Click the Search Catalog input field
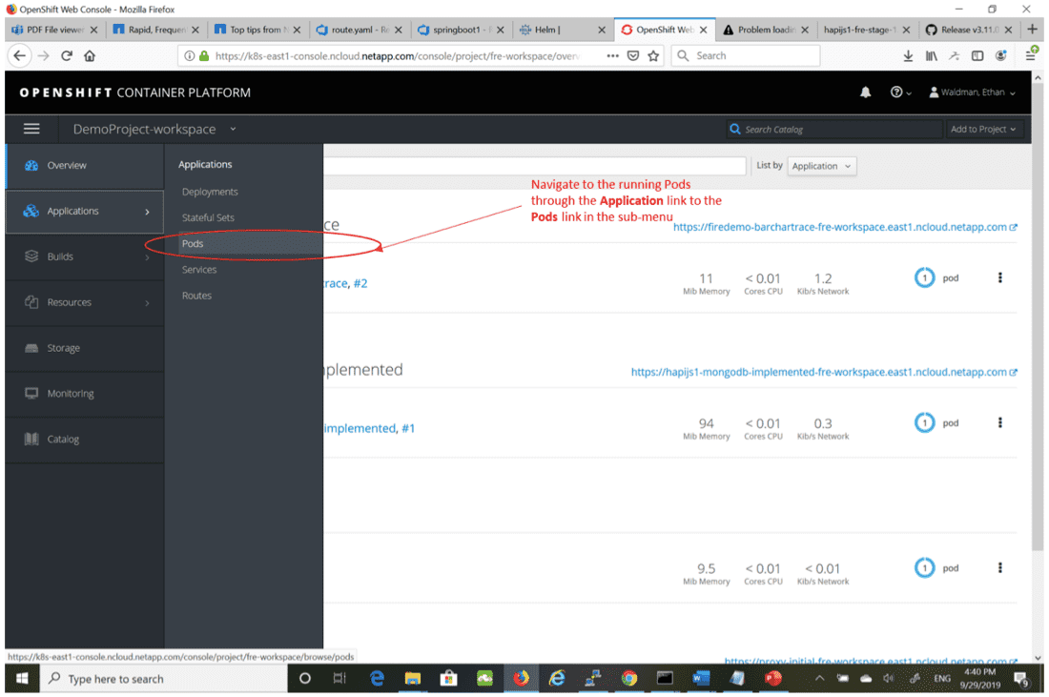 pyautogui.click(x=830, y=129)
